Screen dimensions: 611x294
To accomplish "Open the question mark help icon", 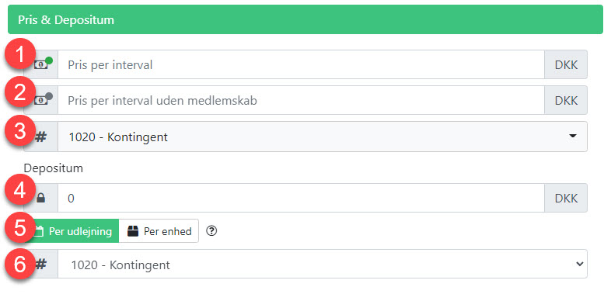I will click(211, 231).
